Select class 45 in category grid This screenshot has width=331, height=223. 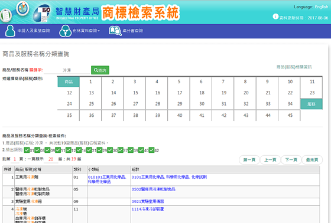(x=290, y=116)
